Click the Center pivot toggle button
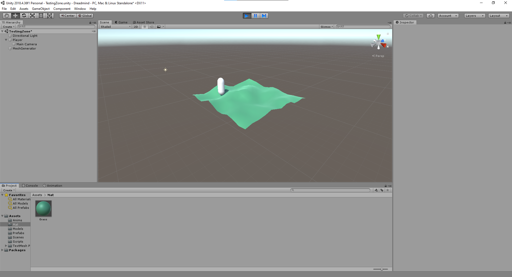The image size is (512, 277). (68, 16)
